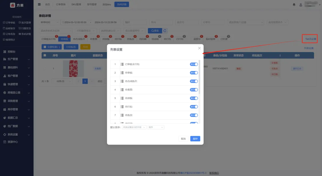Image resolution: width=322 pixels, height=176 pixels.
Task: Click drag handle icon for 待合成批次 row
Action: point(122,81)
